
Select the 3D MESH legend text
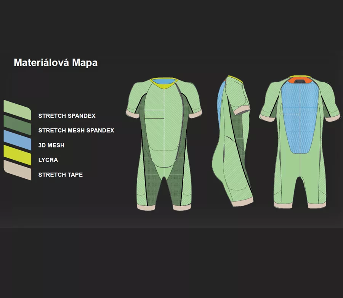coord(51,145)
